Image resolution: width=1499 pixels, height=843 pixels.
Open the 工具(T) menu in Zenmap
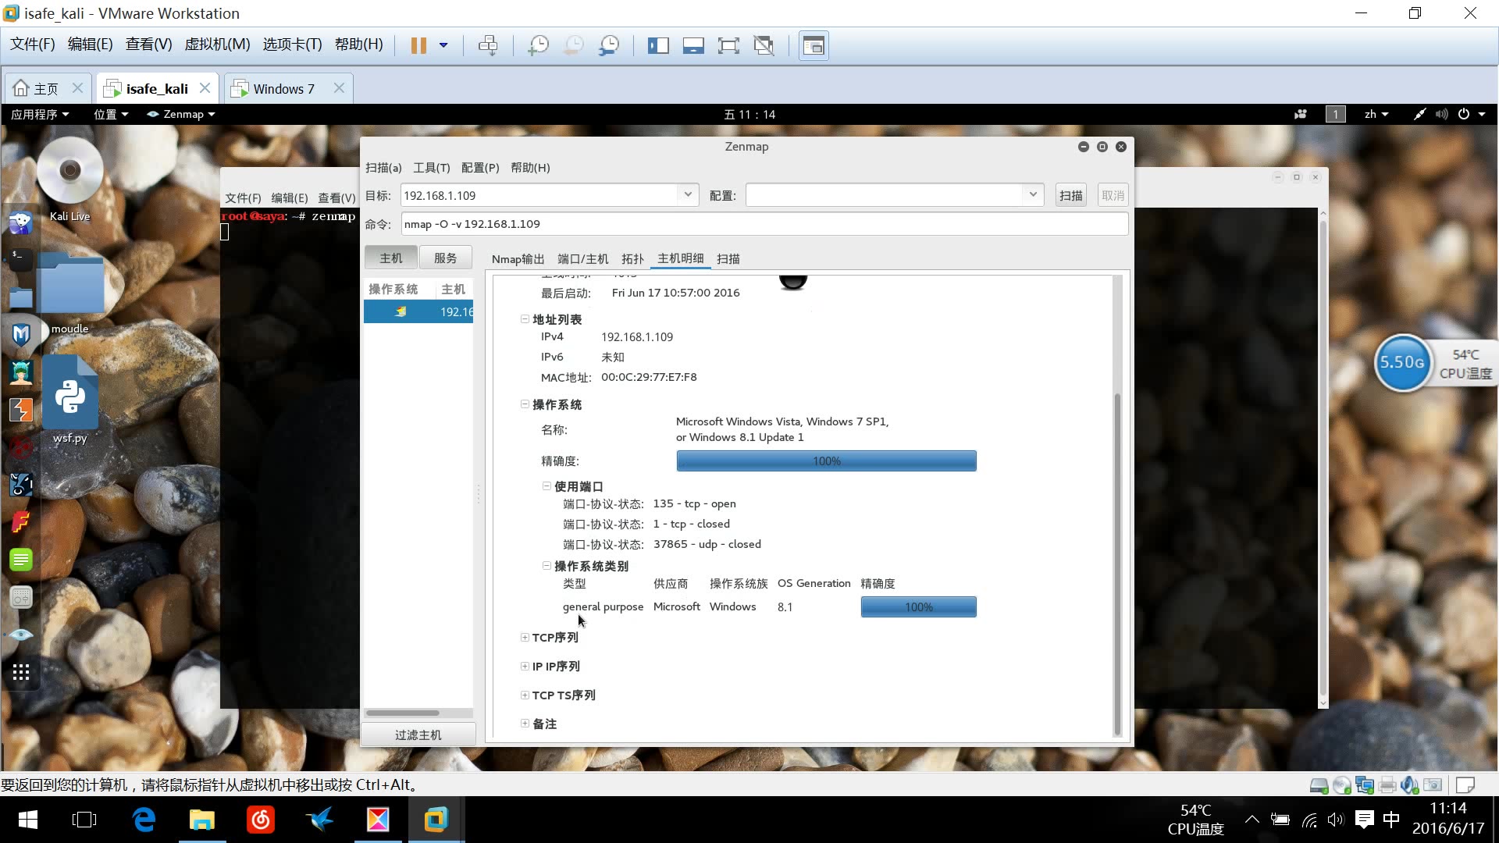431,168
